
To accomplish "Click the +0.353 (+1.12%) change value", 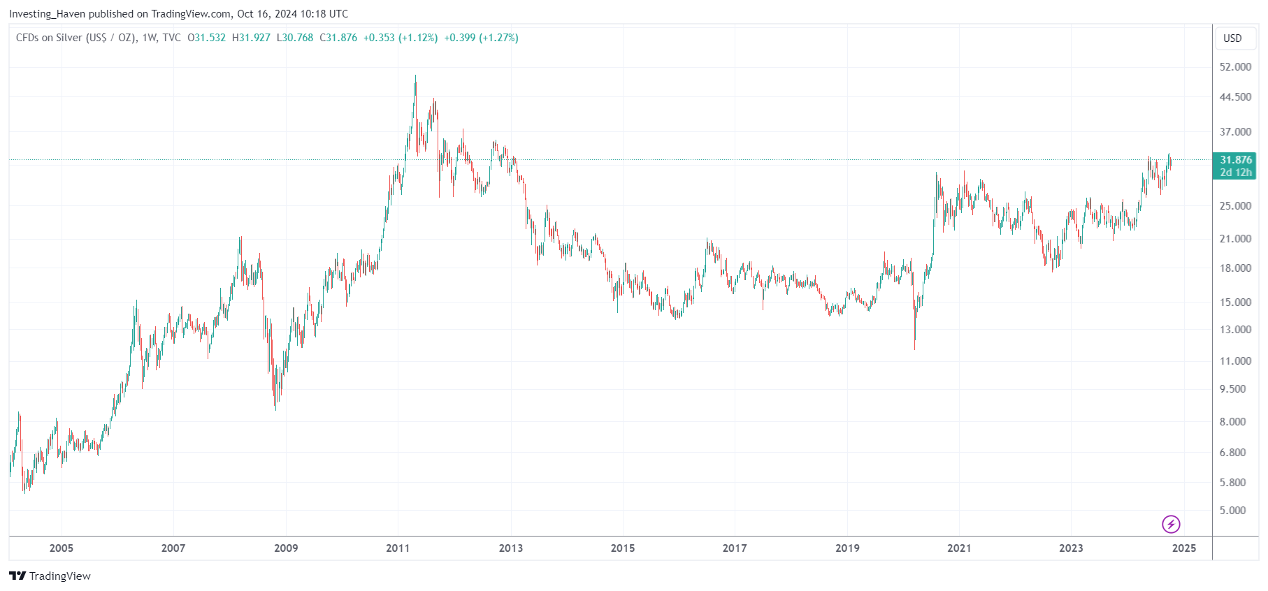I will click(401, 38).
